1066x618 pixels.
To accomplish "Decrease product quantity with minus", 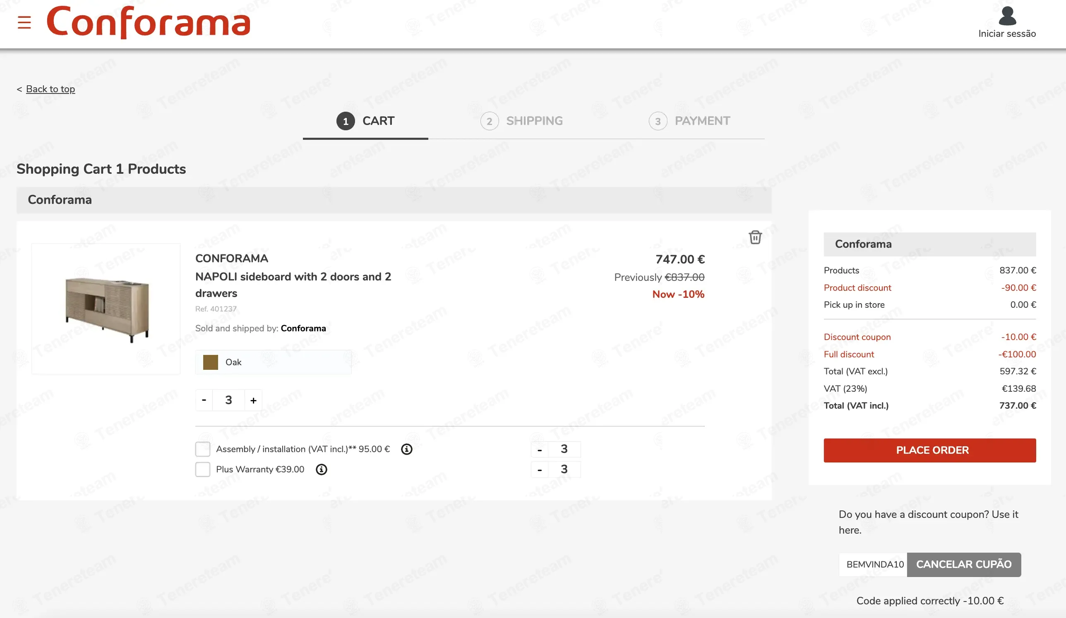I will point(204,400).
